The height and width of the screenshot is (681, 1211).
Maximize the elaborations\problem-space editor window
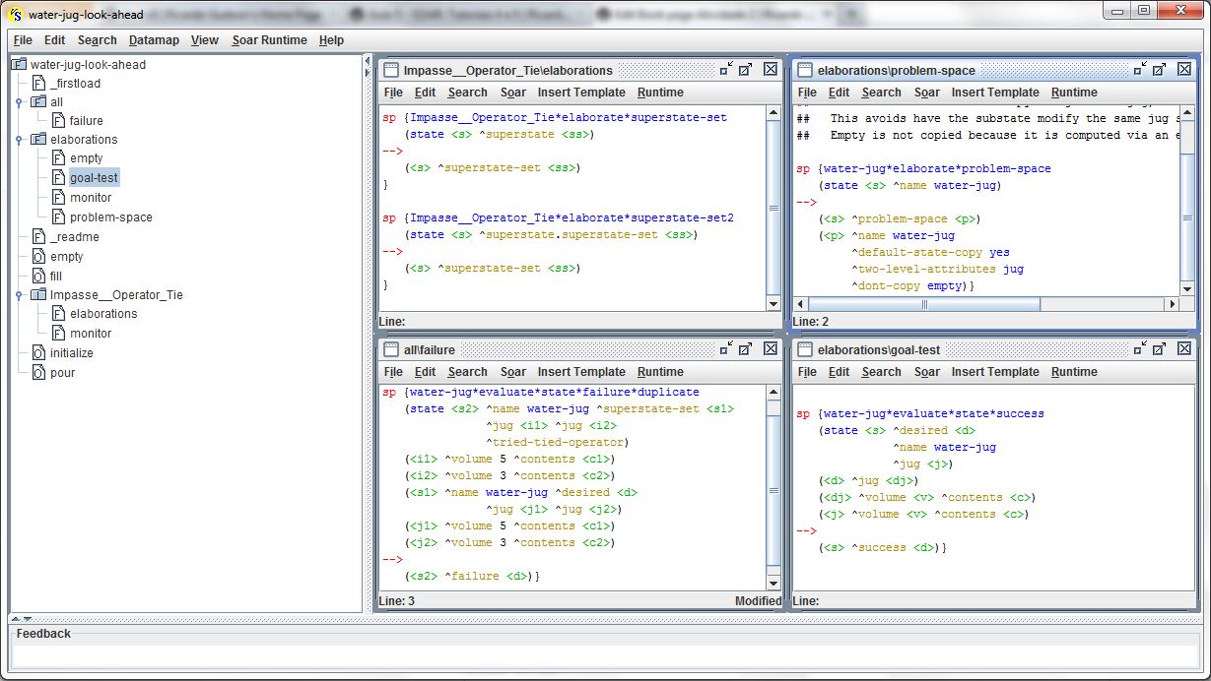[1160, 70]
